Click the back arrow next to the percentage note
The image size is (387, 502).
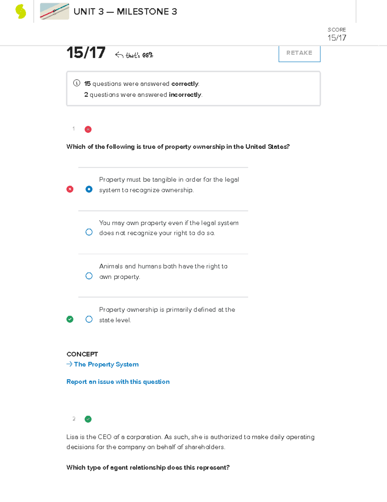pos(119,55)
